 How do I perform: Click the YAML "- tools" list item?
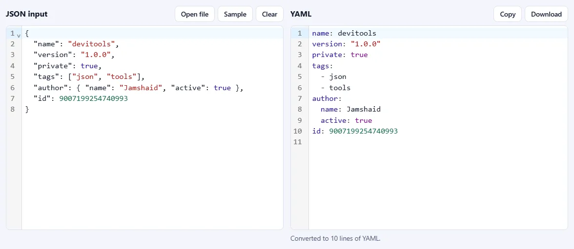pos(336,88)
